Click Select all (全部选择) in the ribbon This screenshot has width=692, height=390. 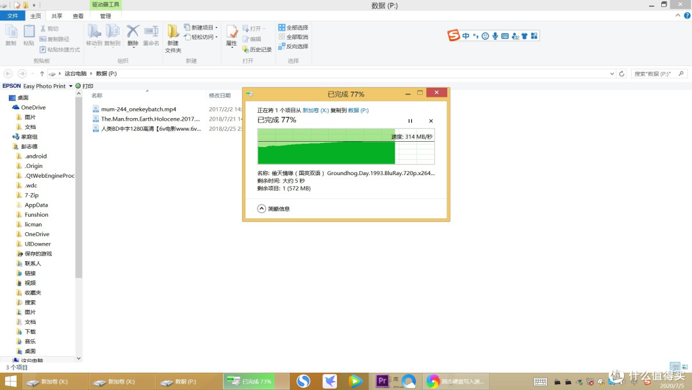293,28
